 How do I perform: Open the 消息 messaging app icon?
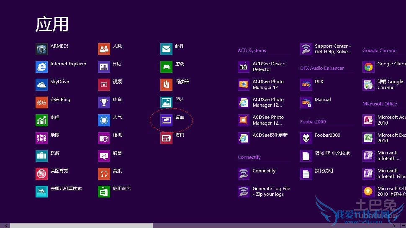(104, 156)
